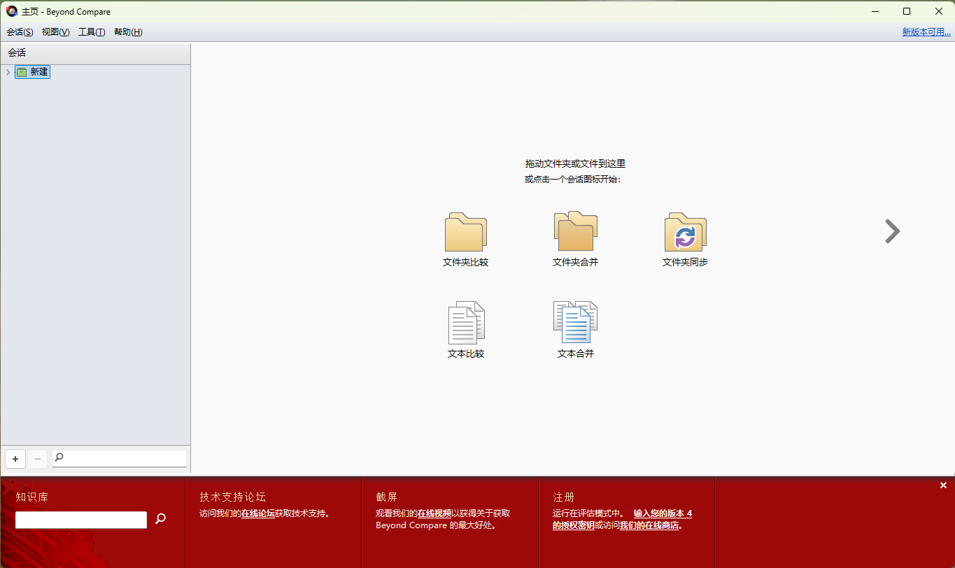
Task: Open the 文本比较 text compare session
Action: pos(466,330)
